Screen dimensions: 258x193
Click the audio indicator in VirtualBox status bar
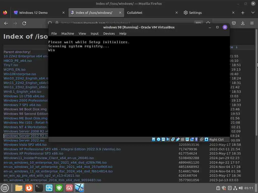168,139
